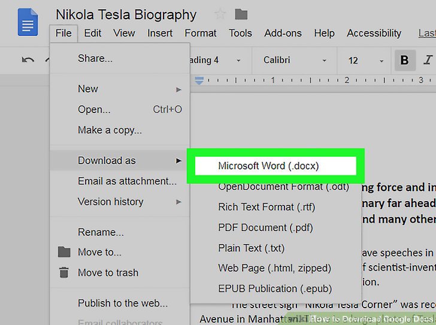Click the horizontal ruler at mark 2

pos(347,80)
